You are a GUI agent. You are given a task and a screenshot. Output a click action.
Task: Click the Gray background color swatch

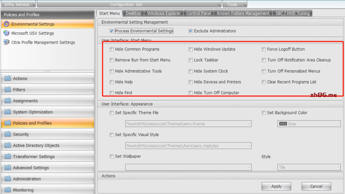pos(283,124)
